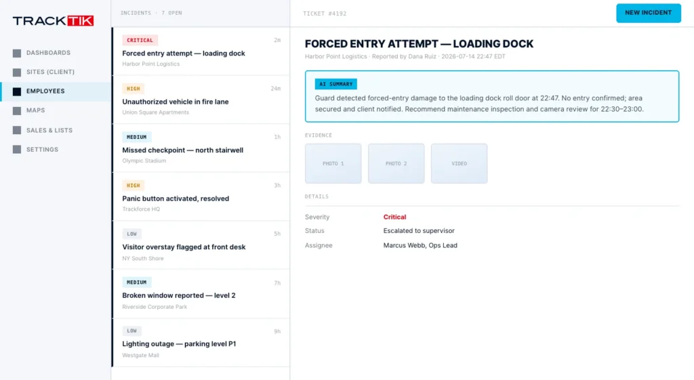Click MEDIUM badge on broken window incident
The height and width of the screenshot is (380, 694).
click(137, 282)
